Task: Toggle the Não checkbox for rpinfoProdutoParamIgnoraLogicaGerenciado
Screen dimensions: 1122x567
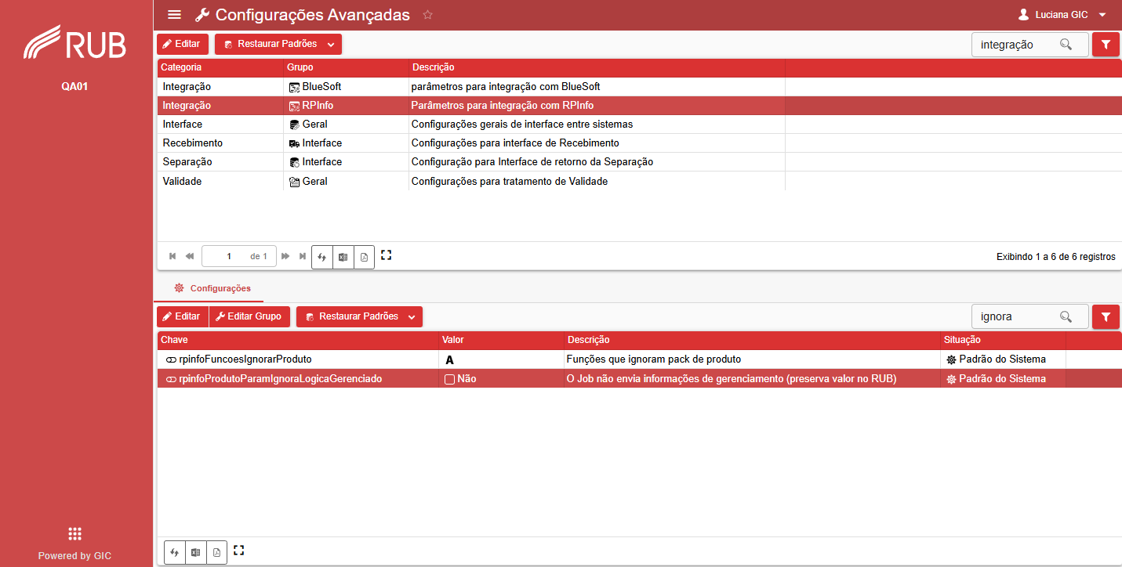Action: [x=450, y=379]
